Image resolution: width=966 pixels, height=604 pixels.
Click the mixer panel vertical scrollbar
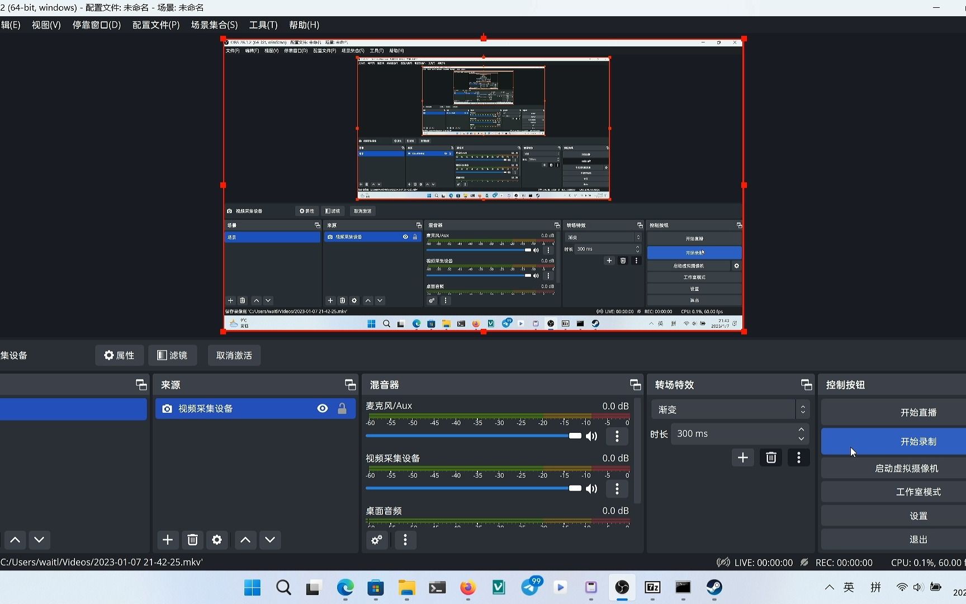(x=637, y=450)
